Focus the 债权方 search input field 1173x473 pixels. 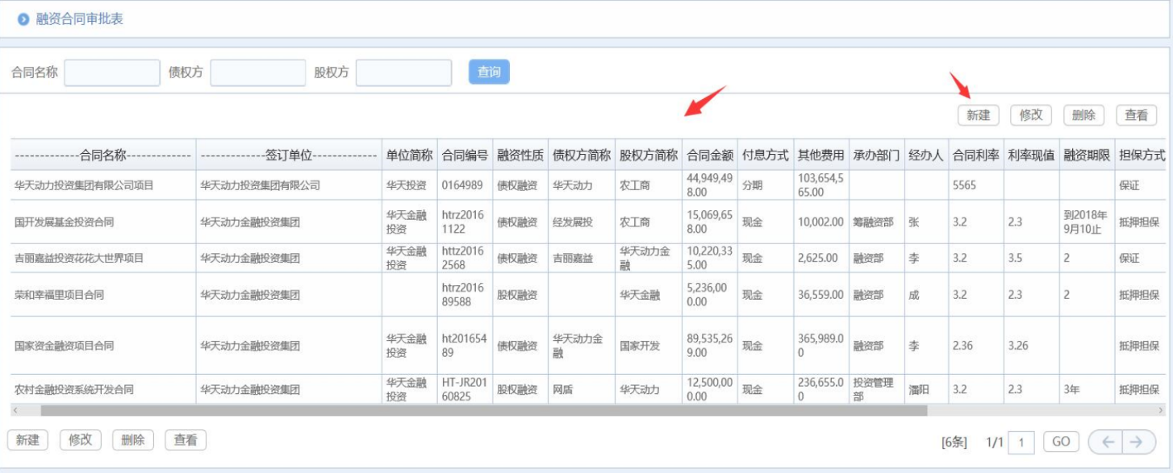[x=258, y=73]
